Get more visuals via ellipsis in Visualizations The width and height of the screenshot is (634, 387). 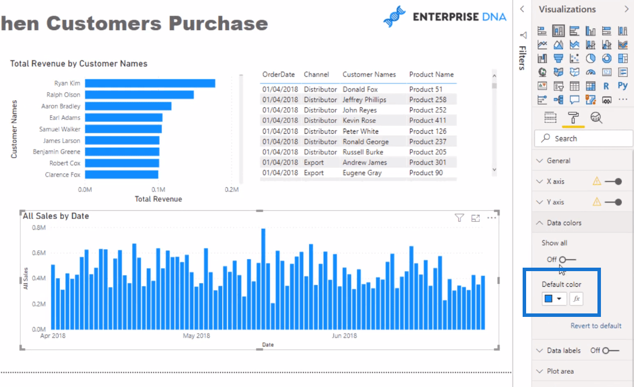tap(622, 100)
